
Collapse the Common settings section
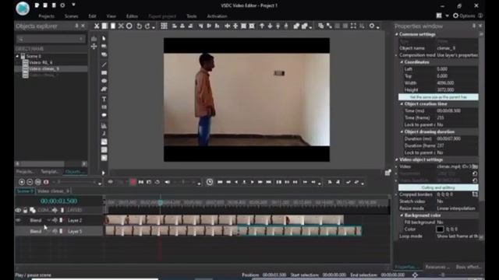(397, 34)
